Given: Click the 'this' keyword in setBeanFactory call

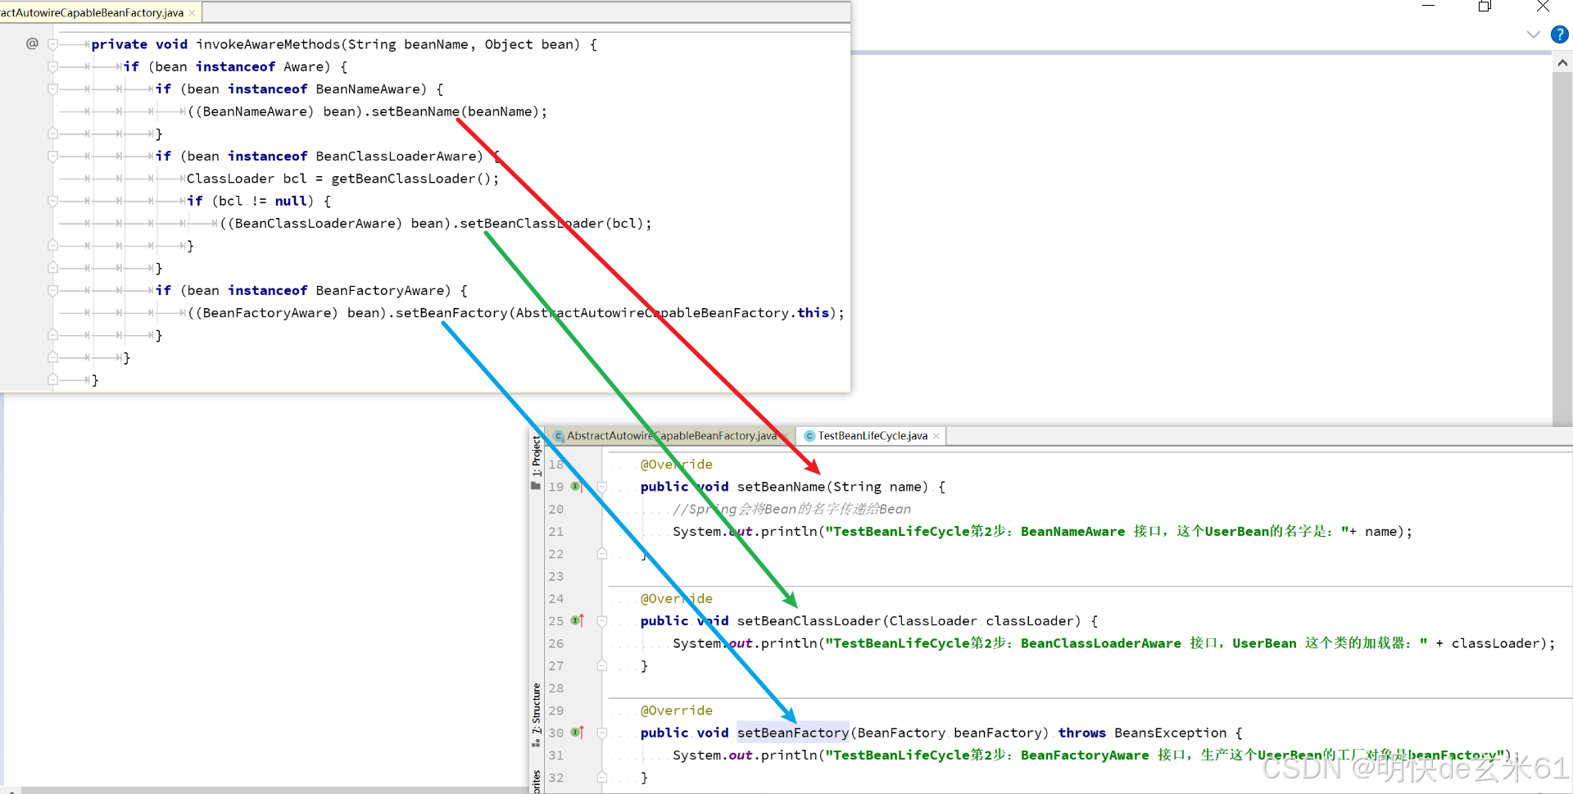Looking at the screenshot, I should (813, 313).
